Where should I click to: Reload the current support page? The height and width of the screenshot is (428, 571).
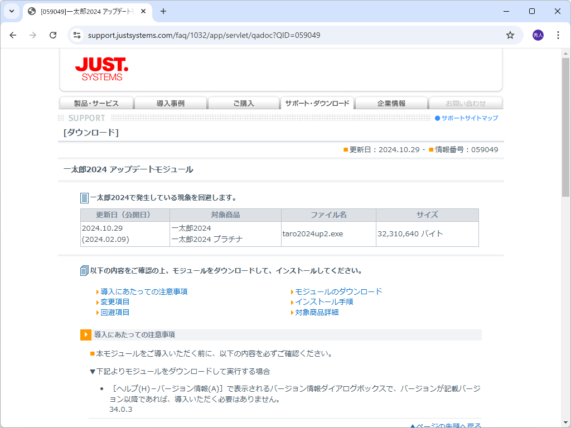click(x=53, y=35)
